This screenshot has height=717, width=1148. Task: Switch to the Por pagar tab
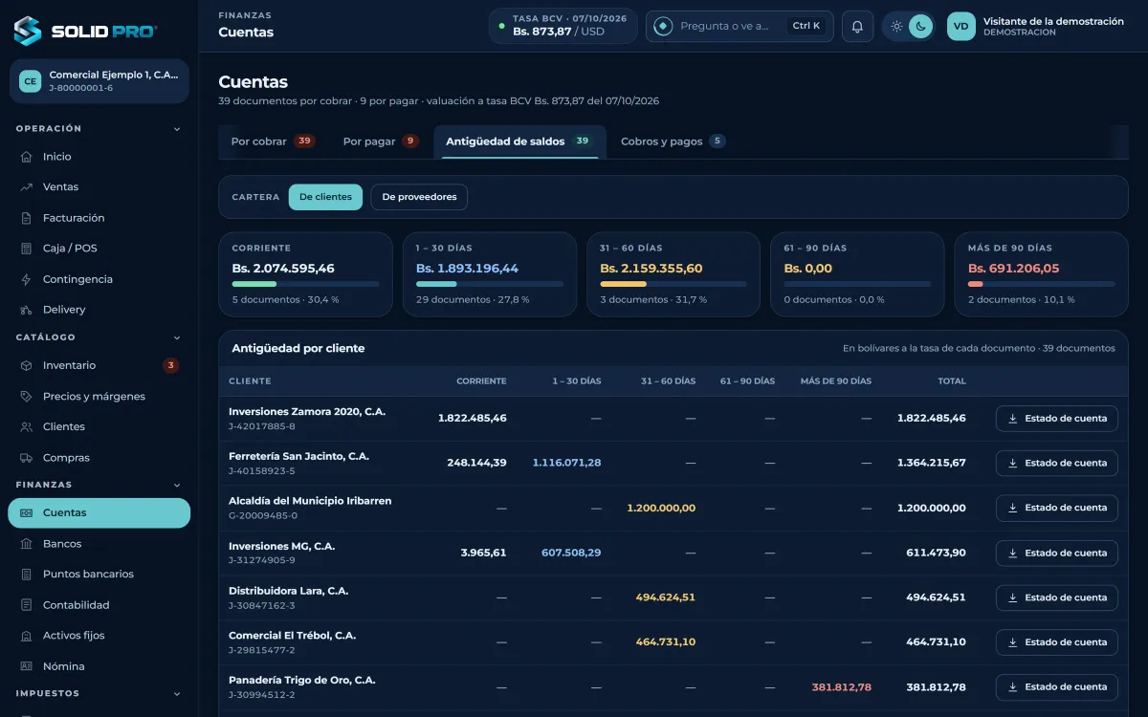point(381,141)
